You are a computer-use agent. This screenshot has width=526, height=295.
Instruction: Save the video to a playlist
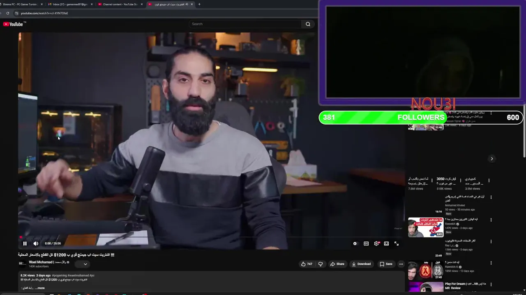point(386,264)
